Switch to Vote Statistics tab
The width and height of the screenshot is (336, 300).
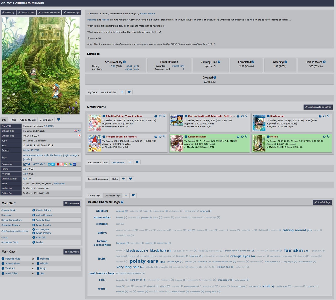[x=108, y=92]
